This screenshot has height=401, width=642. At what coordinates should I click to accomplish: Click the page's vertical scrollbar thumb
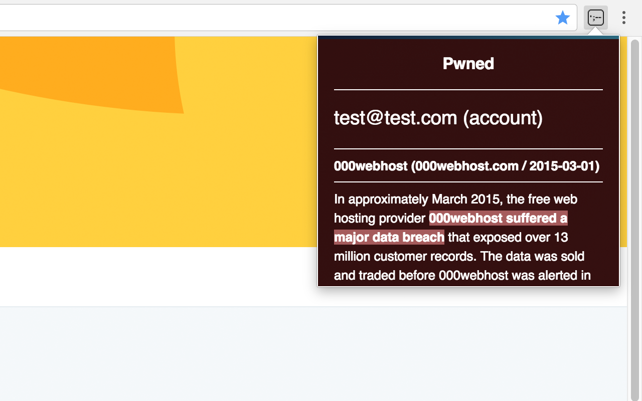[x=635, y=216]
